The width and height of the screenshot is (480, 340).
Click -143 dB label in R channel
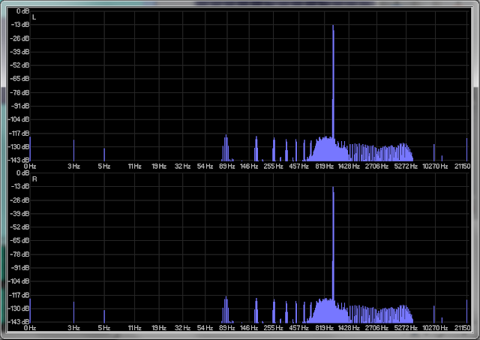19,322
